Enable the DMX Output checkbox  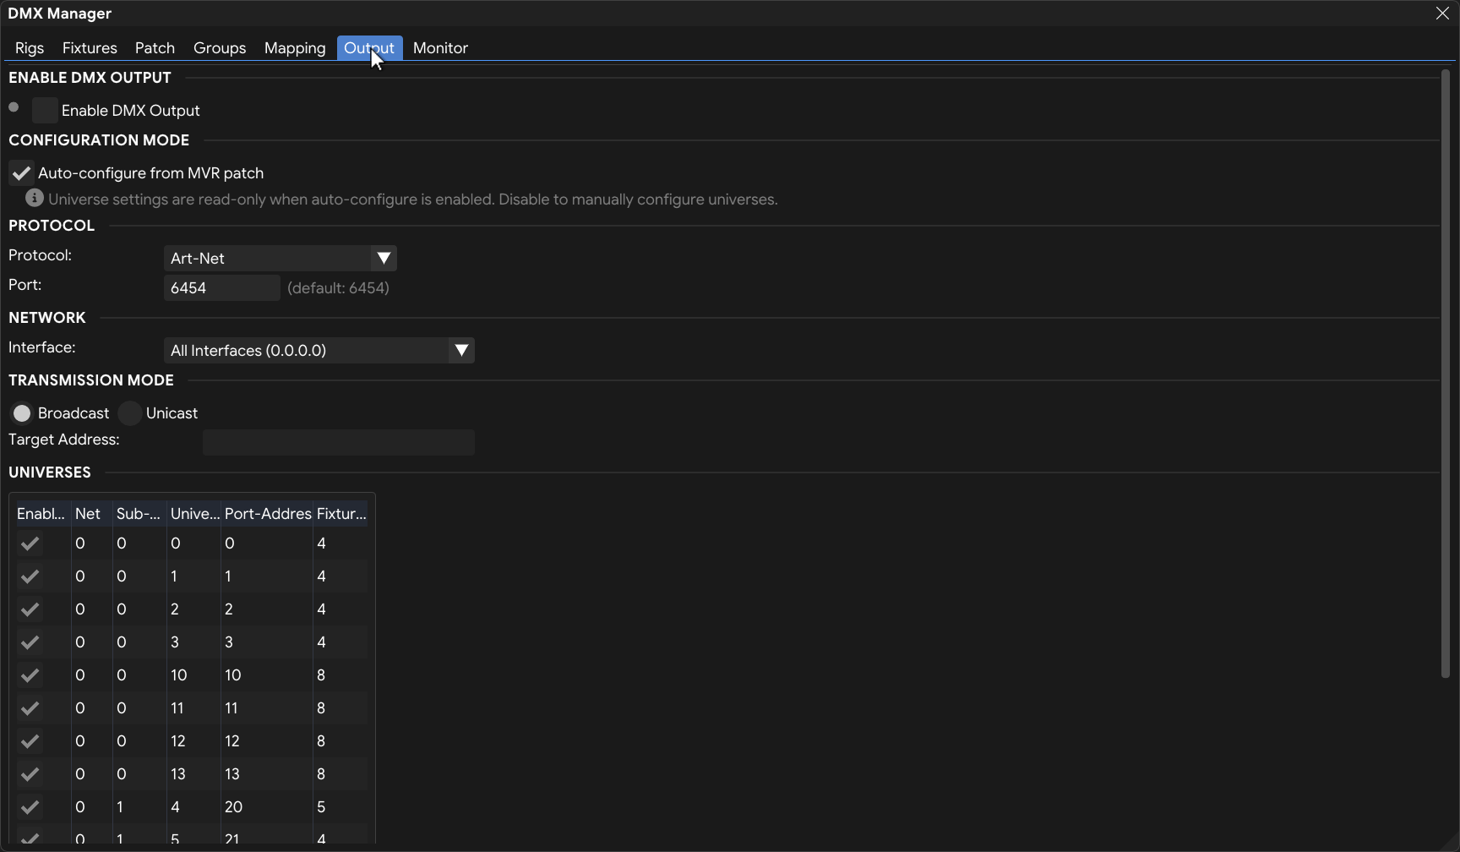[x=45, y=110]
